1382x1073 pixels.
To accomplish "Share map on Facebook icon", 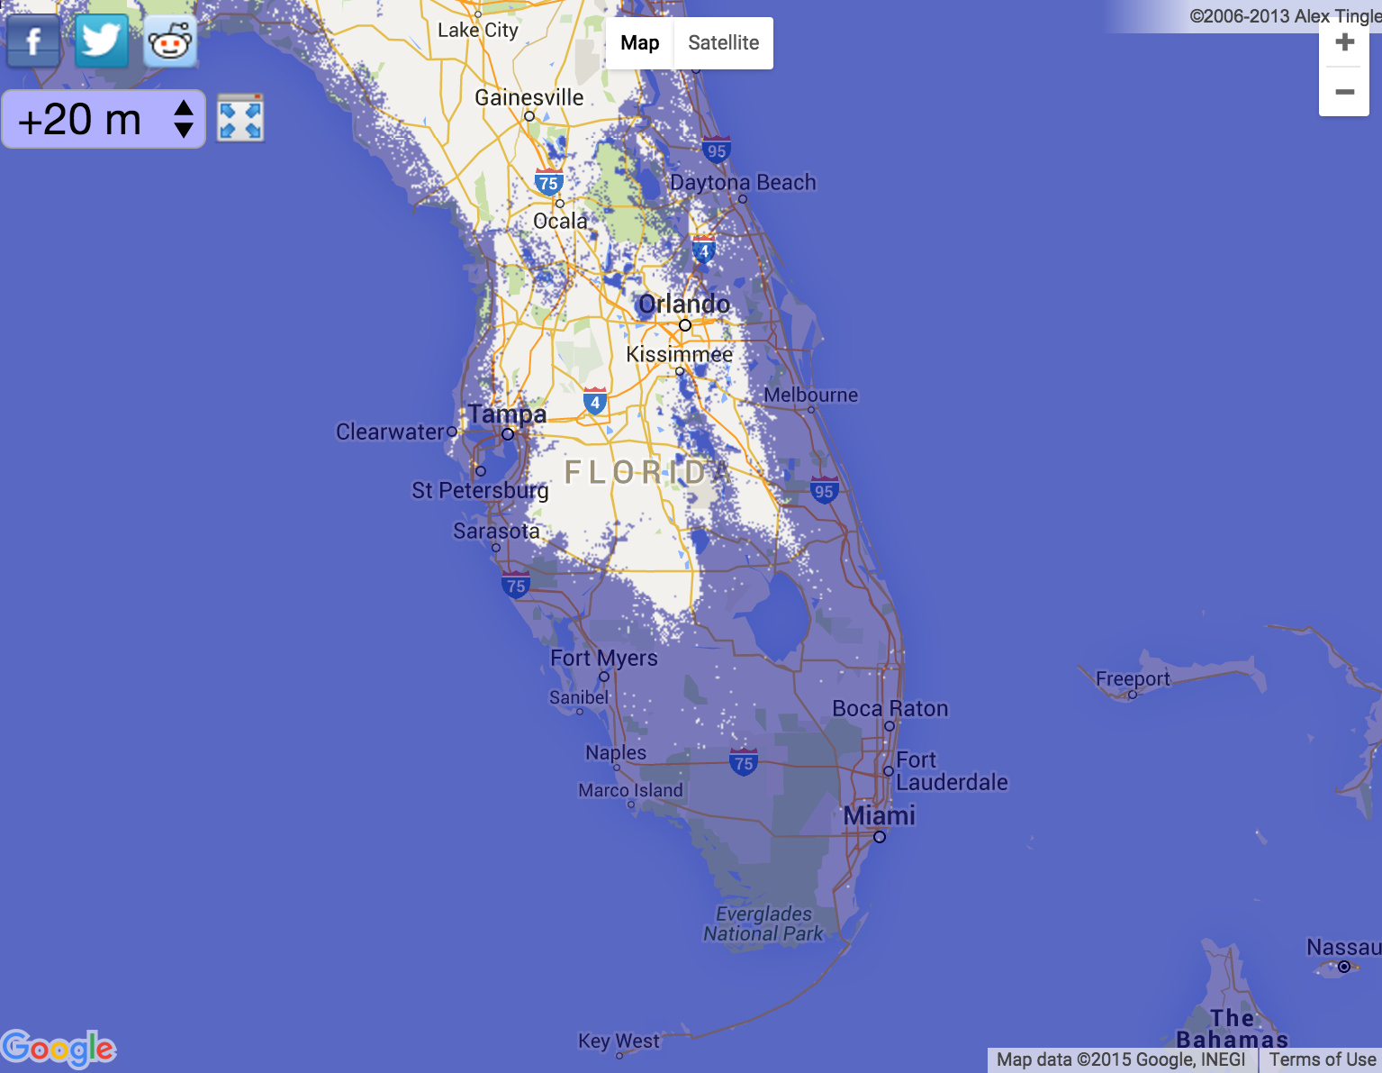I will 33,41.
